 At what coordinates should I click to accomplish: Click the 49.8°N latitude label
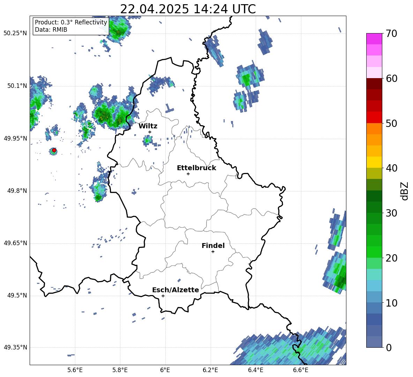pyautogui.click(x=17, y=191)
